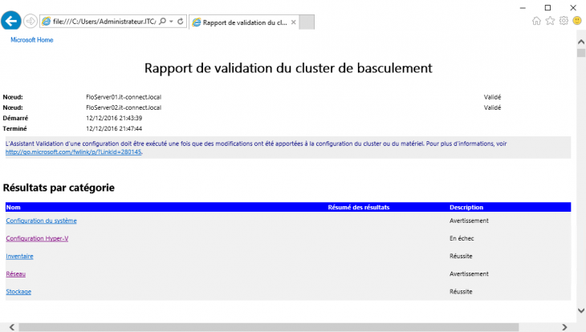Viewport: 586px width, 332px height.
Task: Click Avertissement status for Réseau row
Action: [469, 273]
